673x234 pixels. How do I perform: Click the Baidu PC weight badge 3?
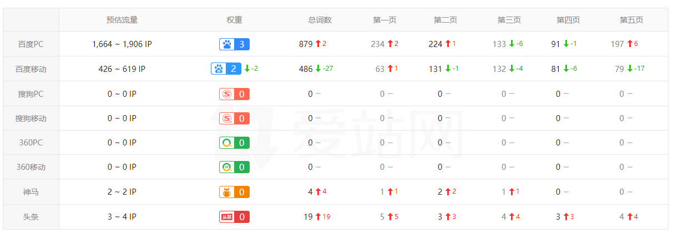coord(234,44)
